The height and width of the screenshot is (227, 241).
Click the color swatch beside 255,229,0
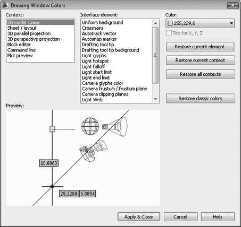(x=170, y=23)
